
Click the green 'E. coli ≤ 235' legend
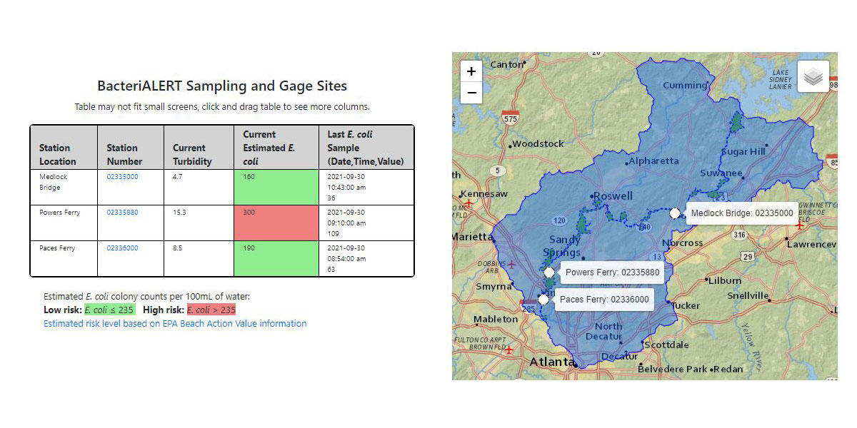point(109,310)
